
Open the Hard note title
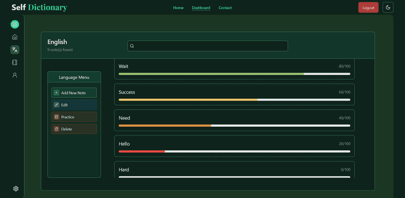tap(124, 169)
